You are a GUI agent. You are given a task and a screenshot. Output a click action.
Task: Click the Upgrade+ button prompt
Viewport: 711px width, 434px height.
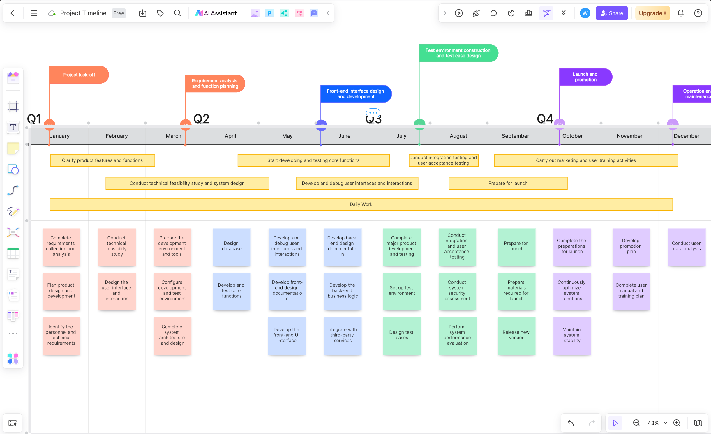652,13
